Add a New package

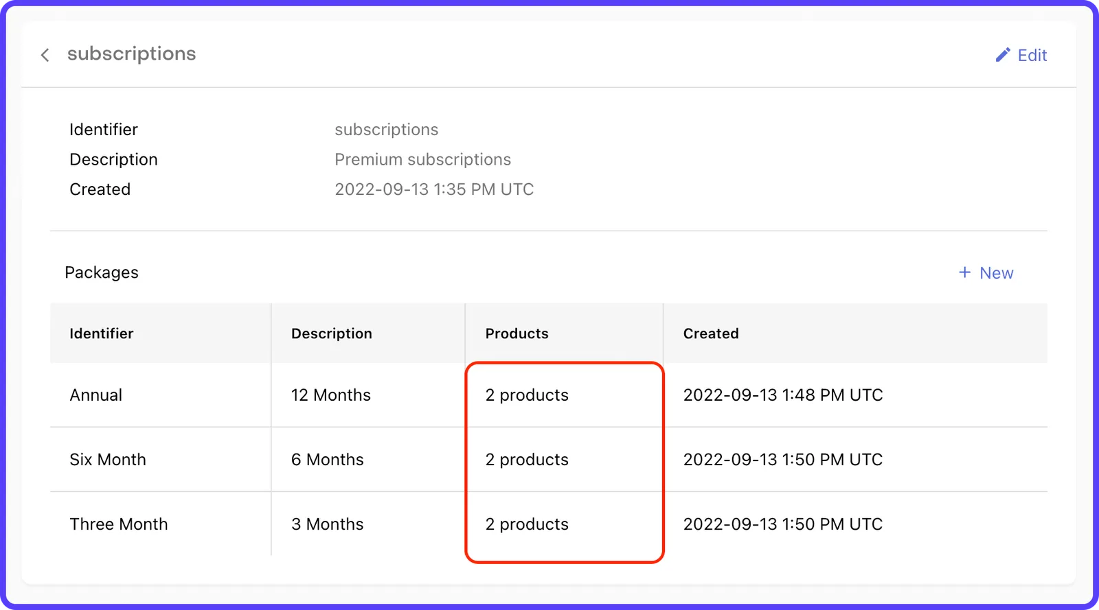coord(986,273)
